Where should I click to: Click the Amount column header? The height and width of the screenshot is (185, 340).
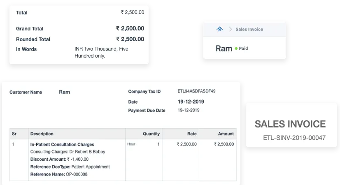coord(226,134)
